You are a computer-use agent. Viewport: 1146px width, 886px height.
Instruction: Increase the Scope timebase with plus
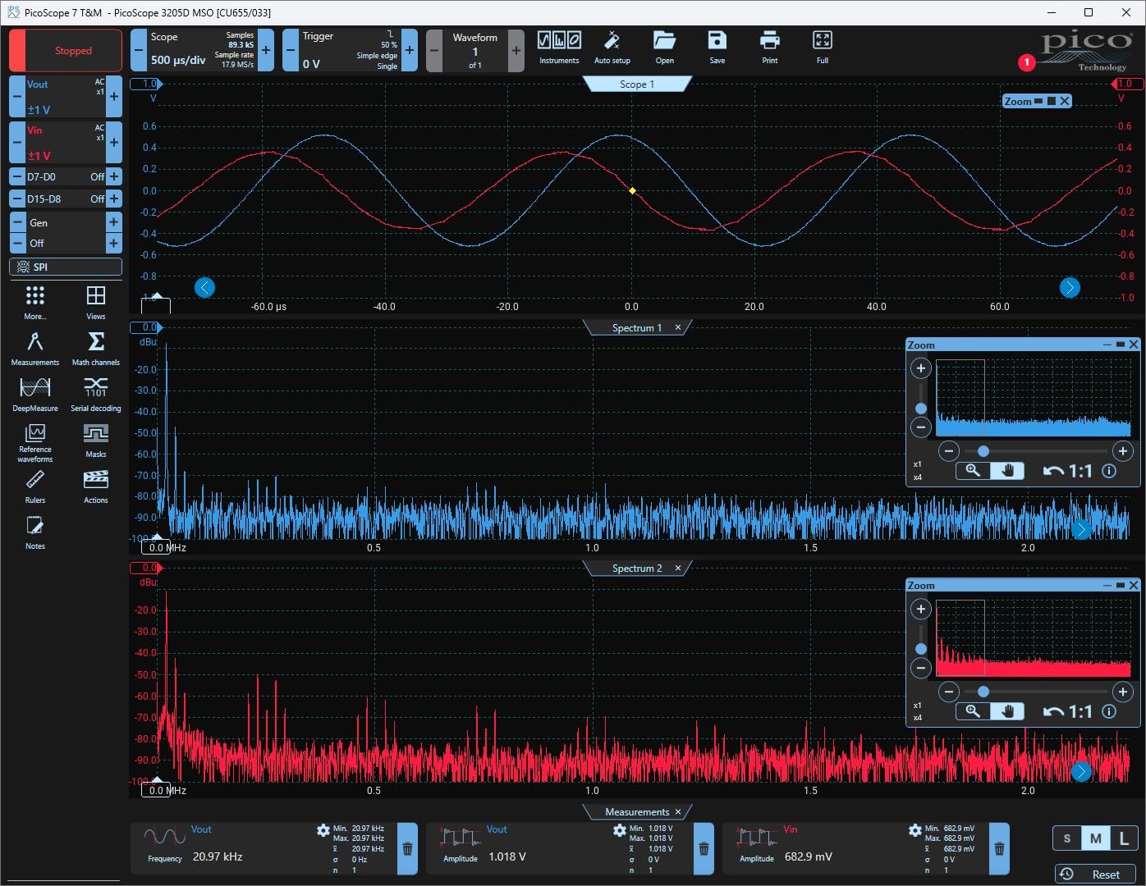coord(266,50)
